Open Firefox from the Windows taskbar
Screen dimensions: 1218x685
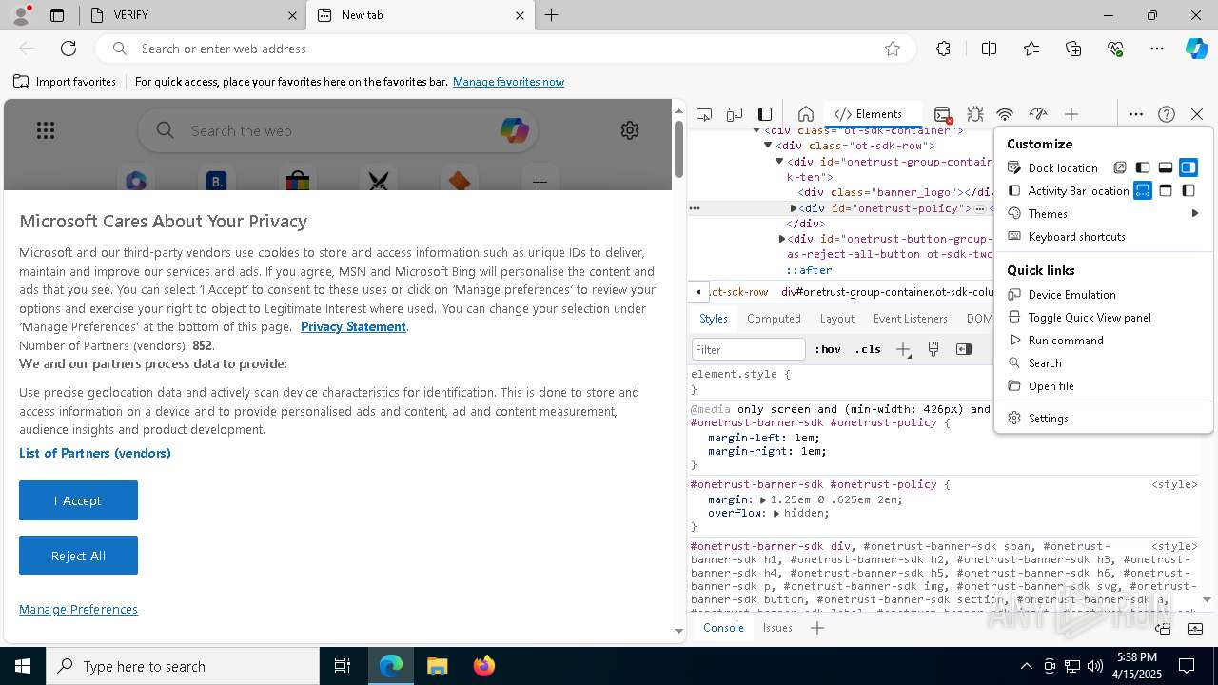(x=483, y=666)
